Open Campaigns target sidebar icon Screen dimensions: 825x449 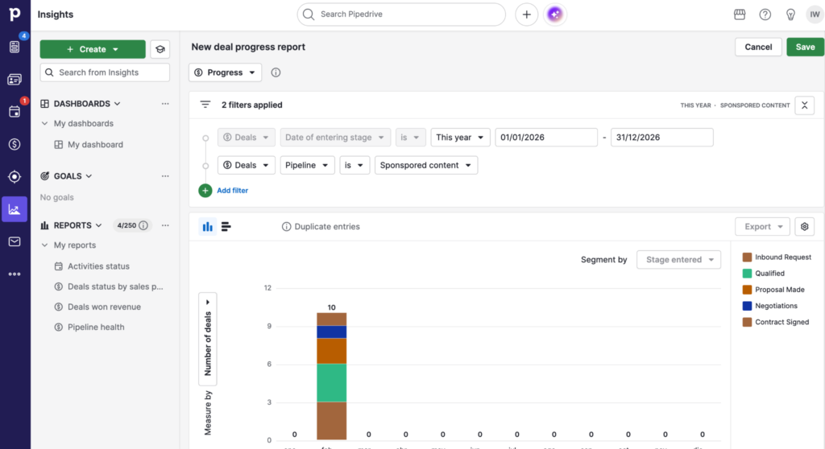(15, 177)
